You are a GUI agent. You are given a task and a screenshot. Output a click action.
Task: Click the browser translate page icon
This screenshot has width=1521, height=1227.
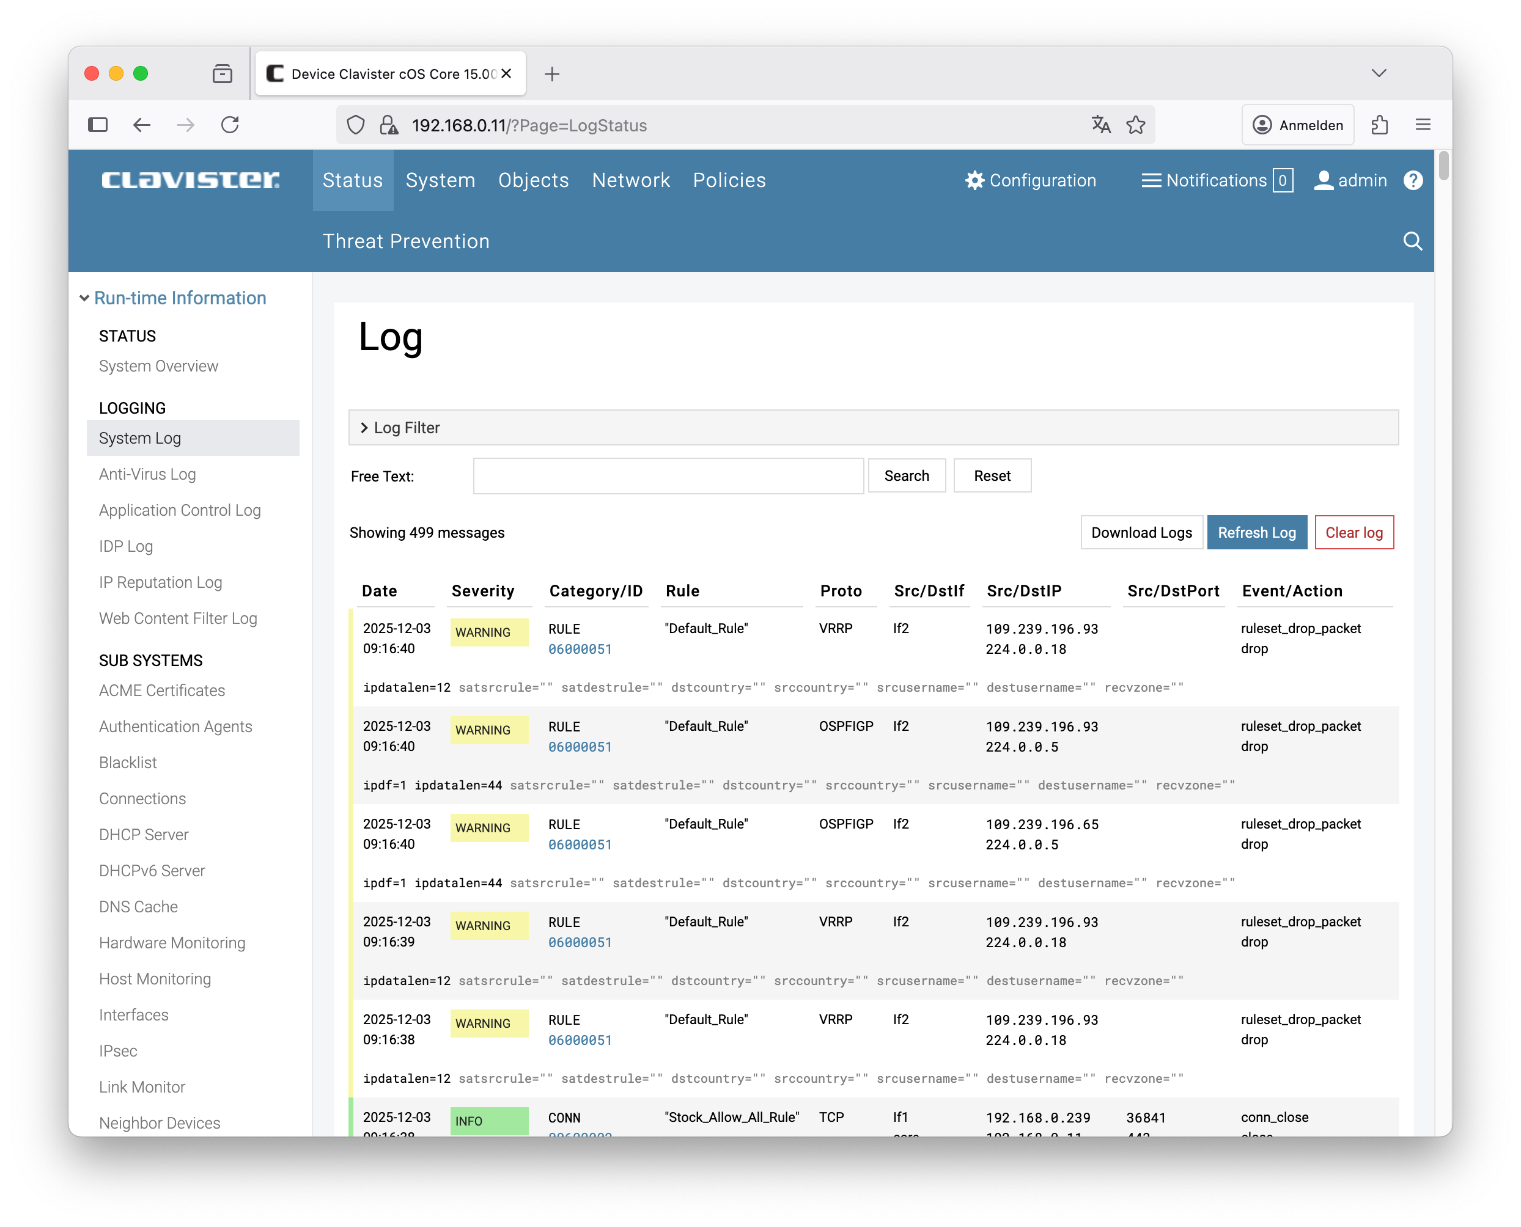[1100, 125]
